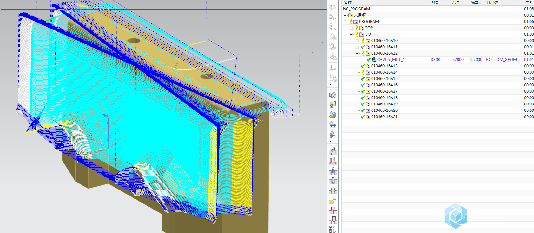
Task: Expand the 010460-16A10 group
Action: (357, 41)
